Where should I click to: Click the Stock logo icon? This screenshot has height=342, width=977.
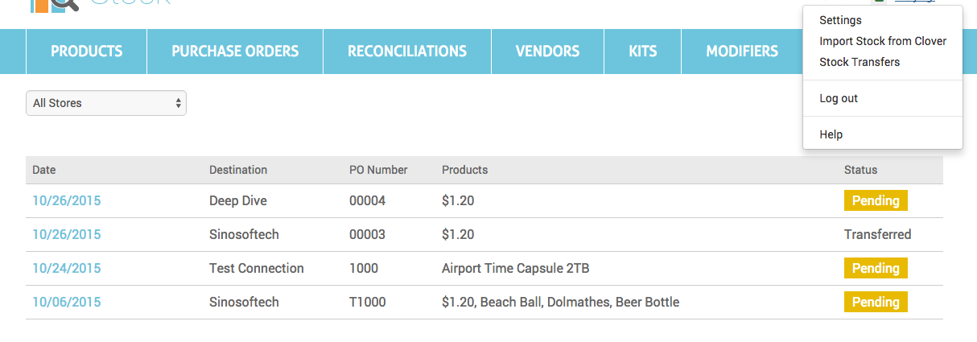click(x=55, y=6)
